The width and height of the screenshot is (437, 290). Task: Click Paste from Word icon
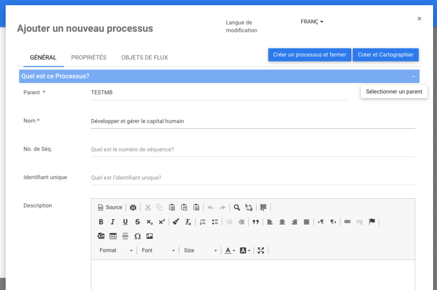[196, 207]
